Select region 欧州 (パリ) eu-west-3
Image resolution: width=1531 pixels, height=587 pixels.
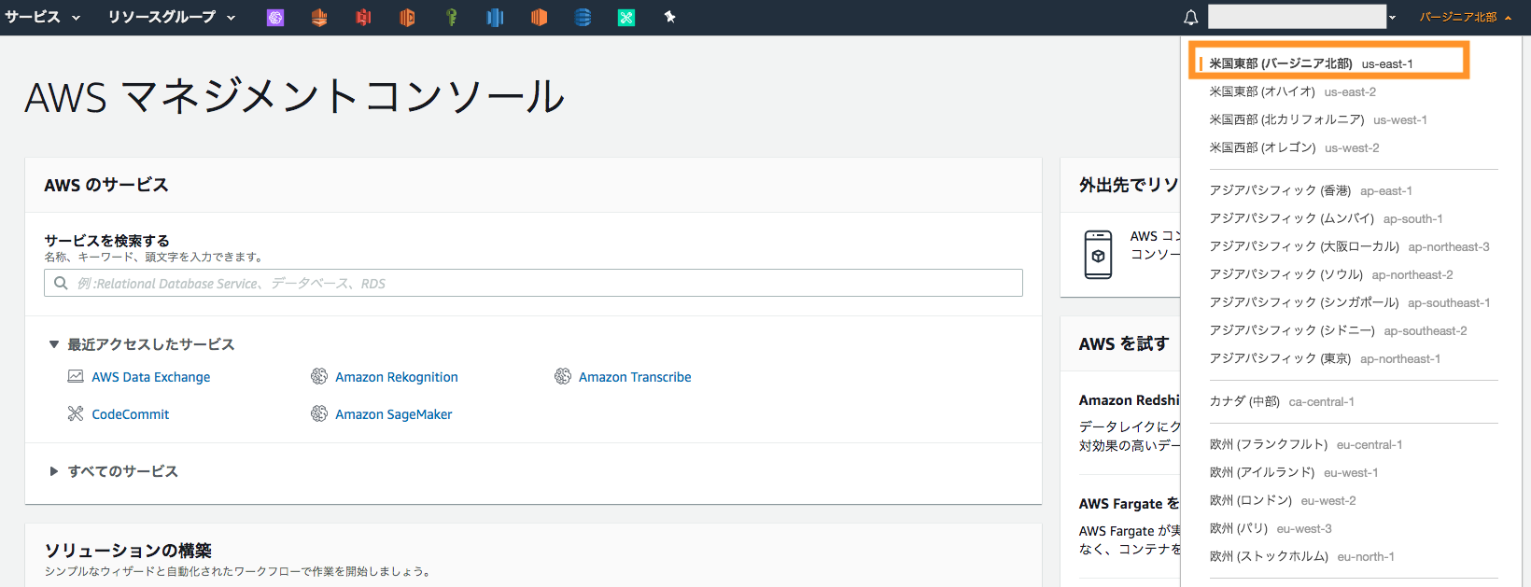(x=1271, y=528)
